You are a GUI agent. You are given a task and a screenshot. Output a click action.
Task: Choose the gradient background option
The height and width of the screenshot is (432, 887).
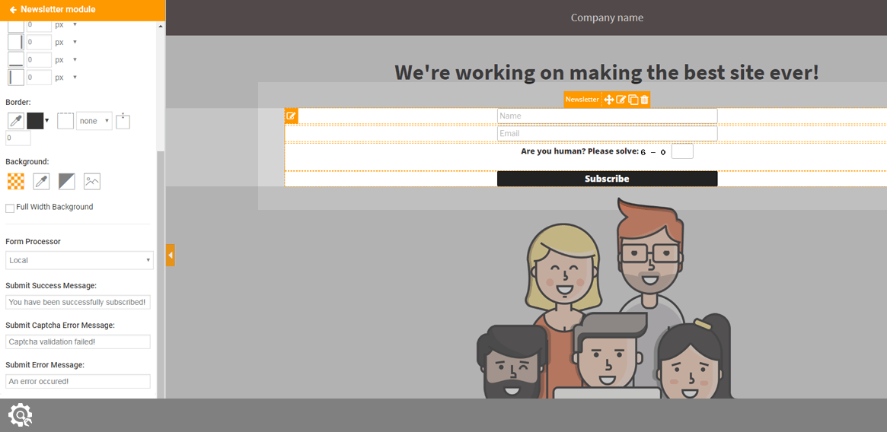pos(67,181)
